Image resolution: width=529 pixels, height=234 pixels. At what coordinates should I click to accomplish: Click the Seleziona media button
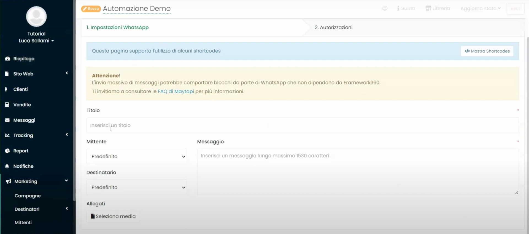tap(113, 216)
